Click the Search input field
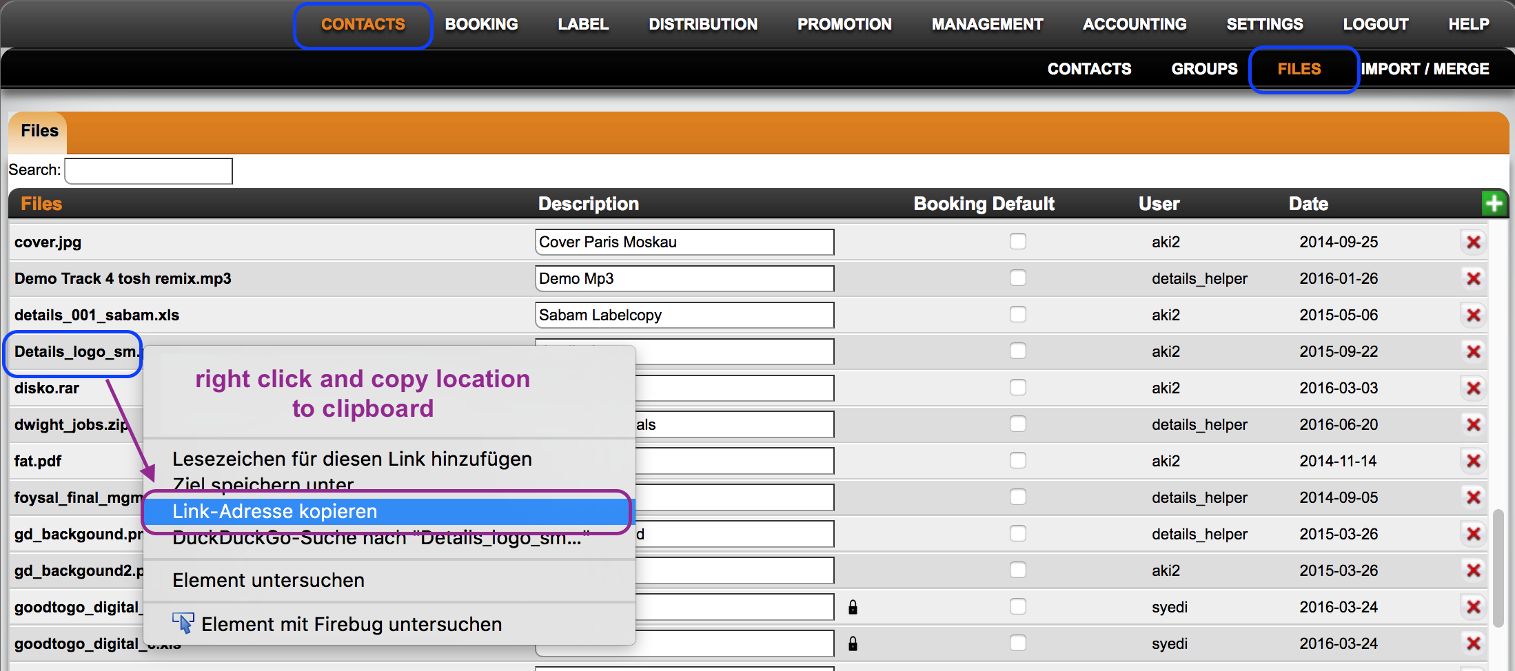 click(148, 171)
